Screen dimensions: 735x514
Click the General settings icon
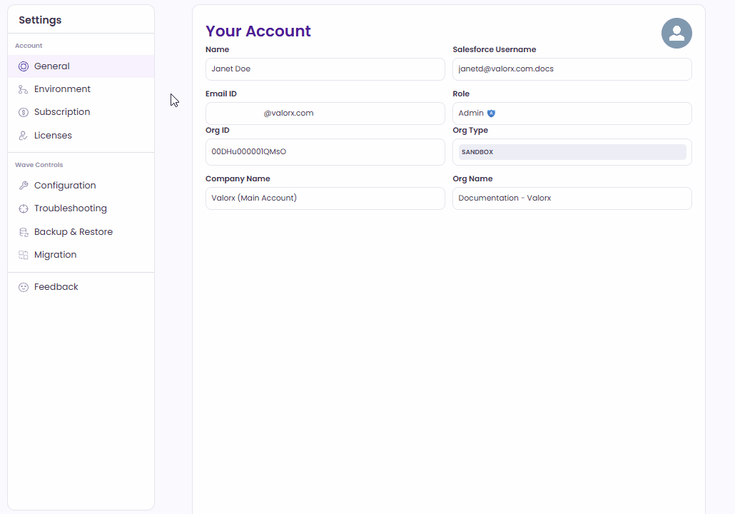[x=24, y=66]
